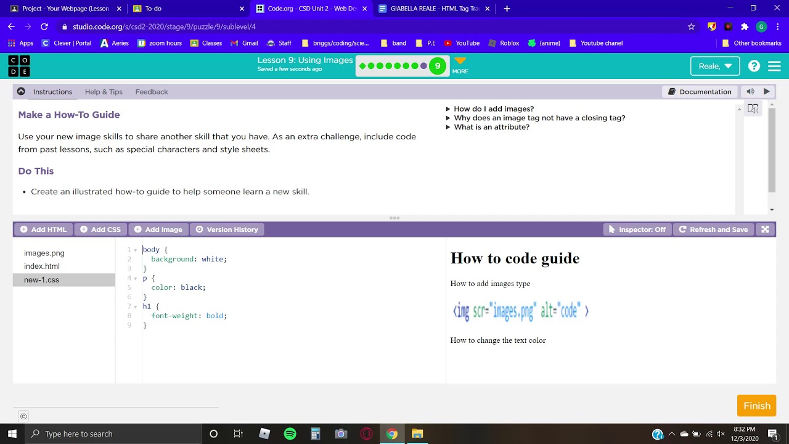Open the briggs/coding bookmarks folder
This screenshot has height=444, width=789.
335,43
